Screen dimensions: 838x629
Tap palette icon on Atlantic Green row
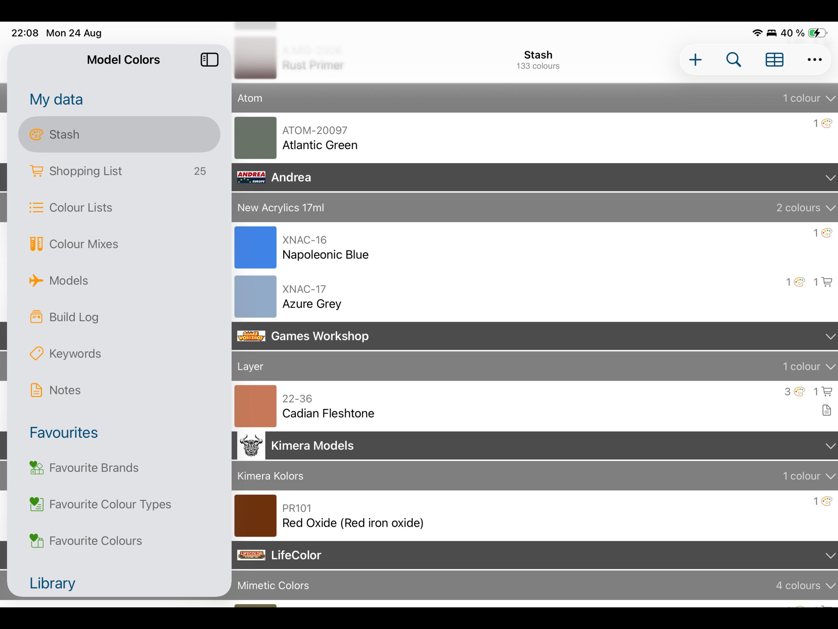click(827, 123)
